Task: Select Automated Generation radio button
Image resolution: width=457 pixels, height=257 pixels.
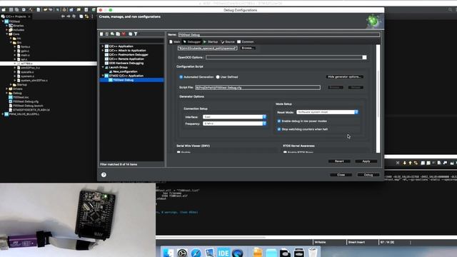Action: pyautogui.click(x=181, y=77)
